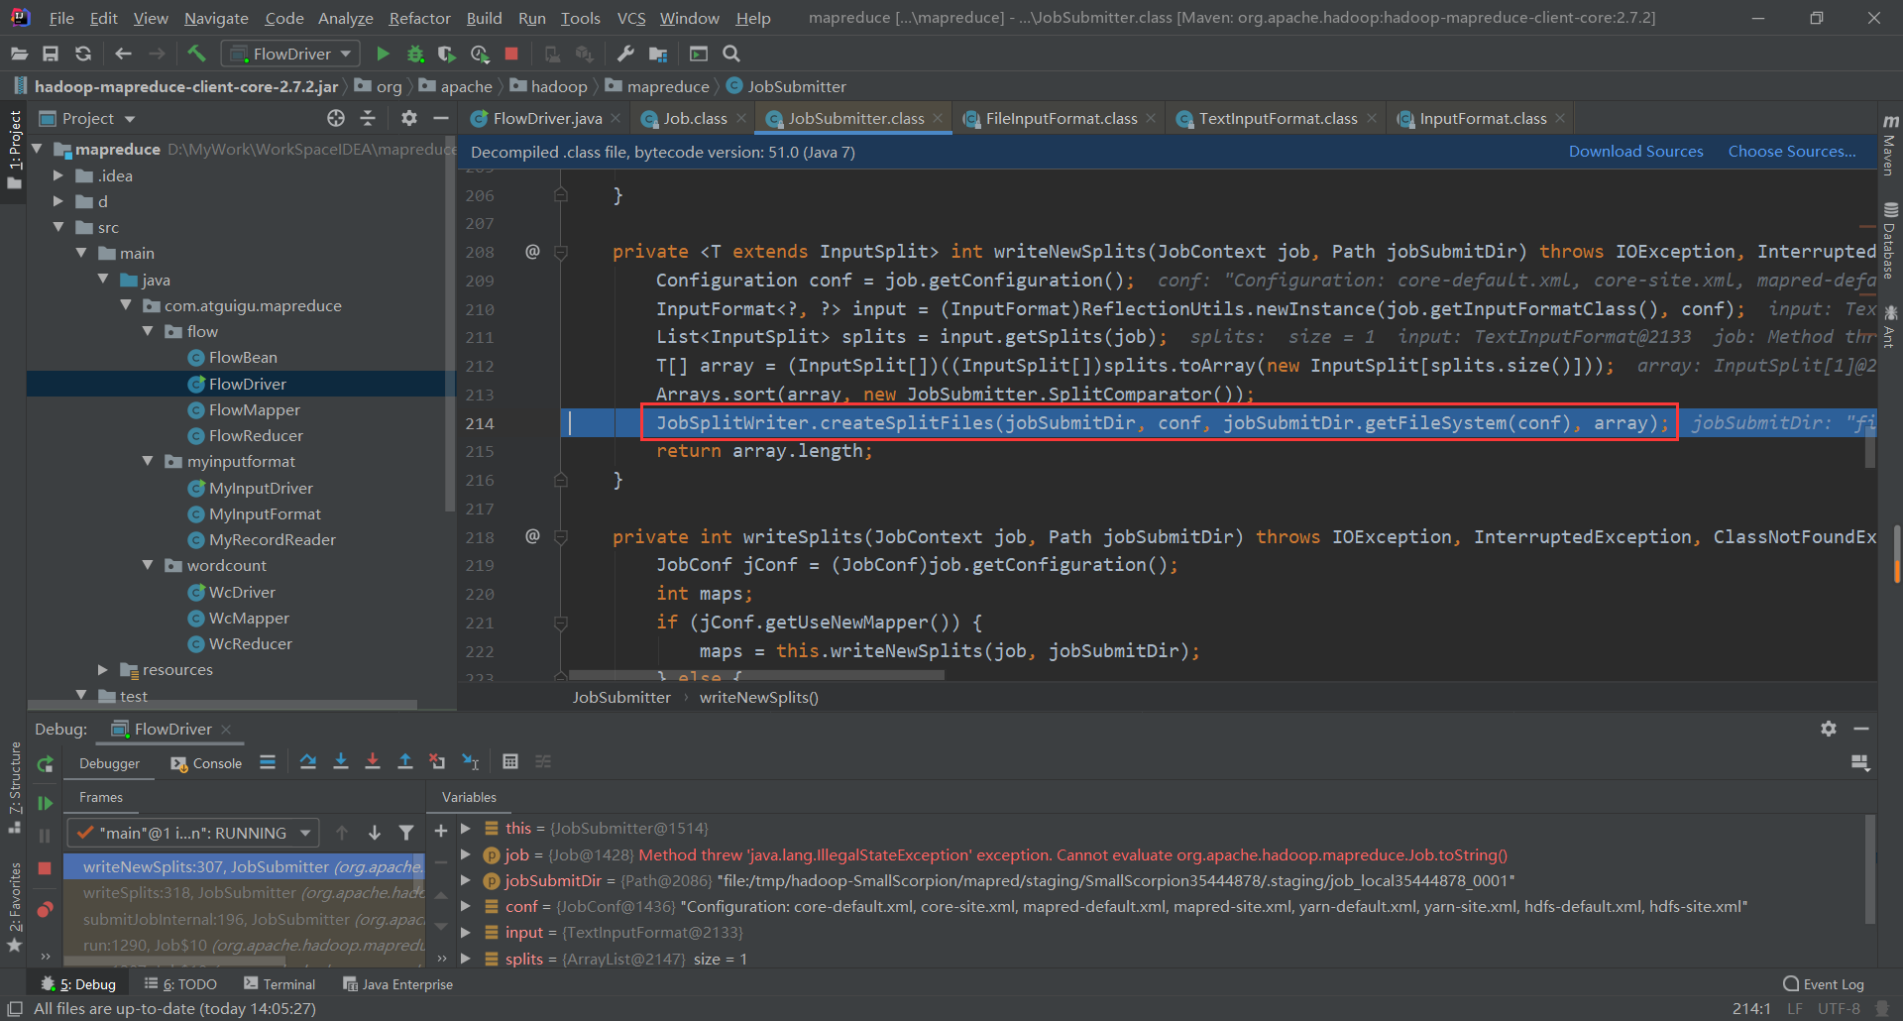Click the Rerun FlowDriver debug icon
This screenshot has height=1021, width=1903.
pos(45,764)
